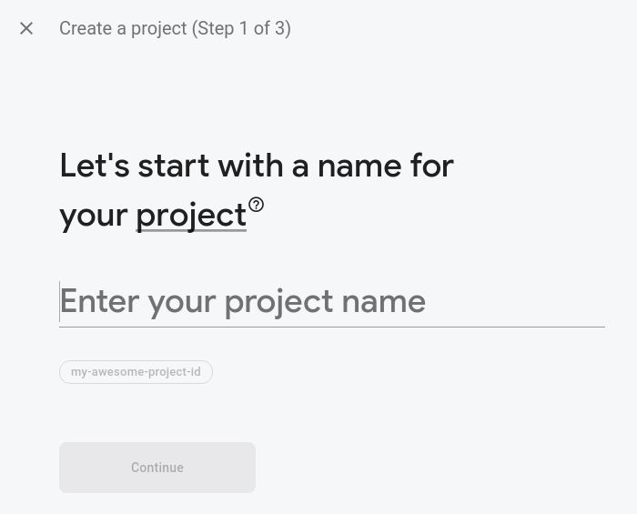637x514 pixels.
Task: Click the word "for" ending the heading line
Action: click(x=431, y=166)
